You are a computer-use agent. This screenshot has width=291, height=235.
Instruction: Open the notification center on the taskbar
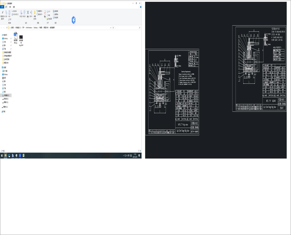click(x=139, y=156)
